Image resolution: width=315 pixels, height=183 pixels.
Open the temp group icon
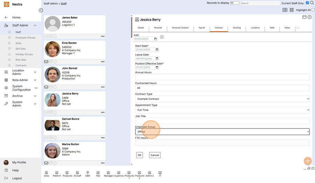tap(47, 173)
